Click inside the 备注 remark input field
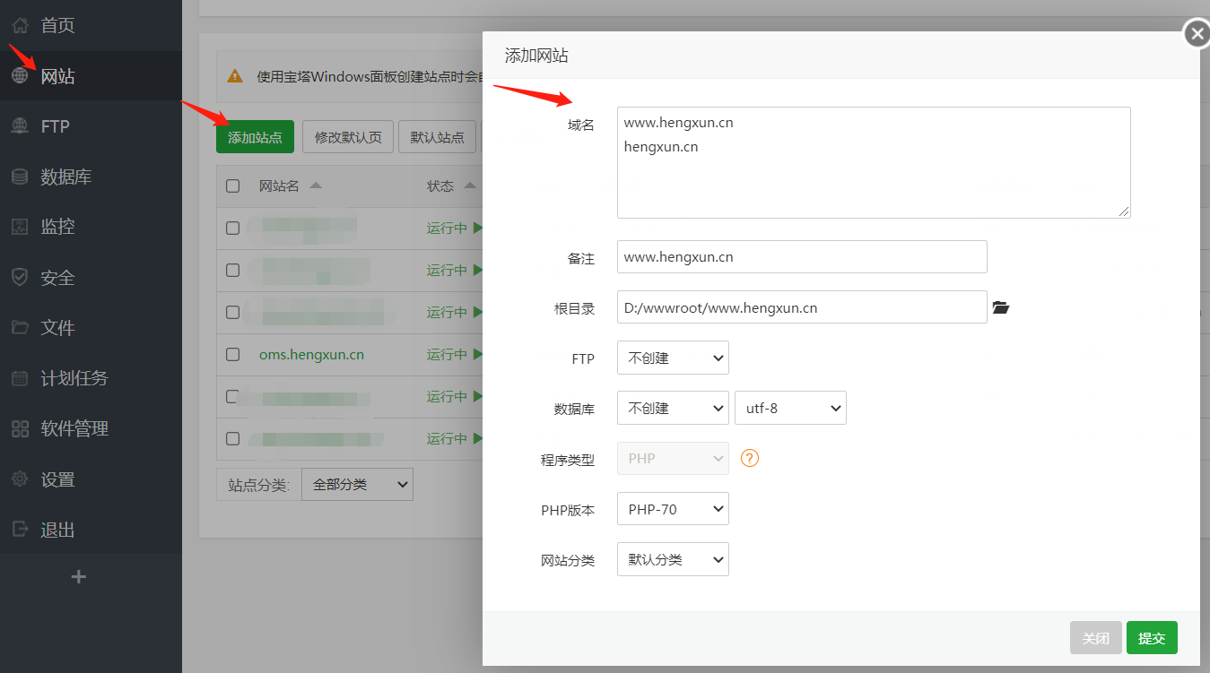 [801, 256]
